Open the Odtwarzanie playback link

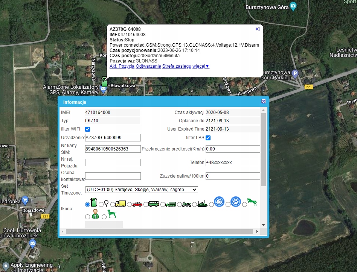(148, 66)
